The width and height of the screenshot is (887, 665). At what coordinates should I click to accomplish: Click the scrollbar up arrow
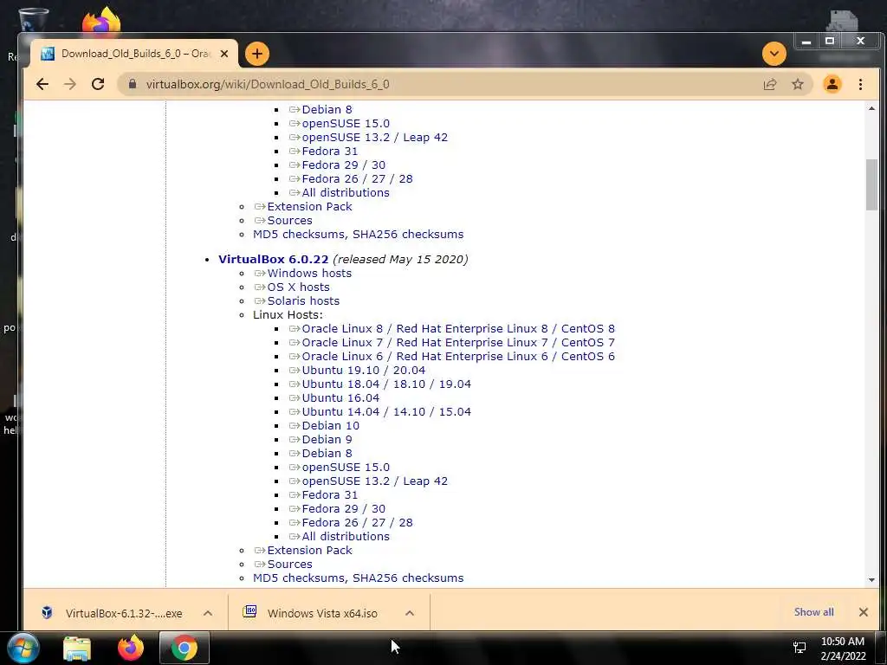[871, 108]
